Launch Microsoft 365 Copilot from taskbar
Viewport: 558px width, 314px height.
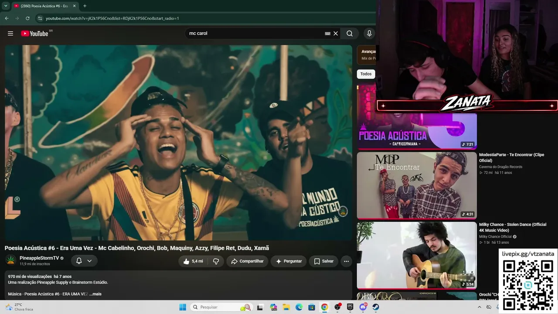273,307
